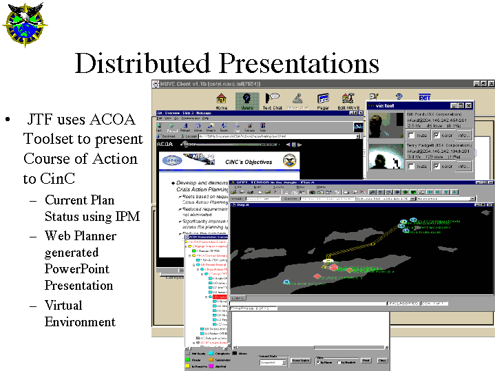This screenshot has height=371, width=495.
Task: Open the rightmost dropdown in OPT toolbar row
Action: click(472, 199)
